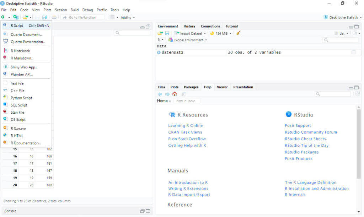Maximize the Console pane
This screenshot has width=364, height=217.
[148, 211]
